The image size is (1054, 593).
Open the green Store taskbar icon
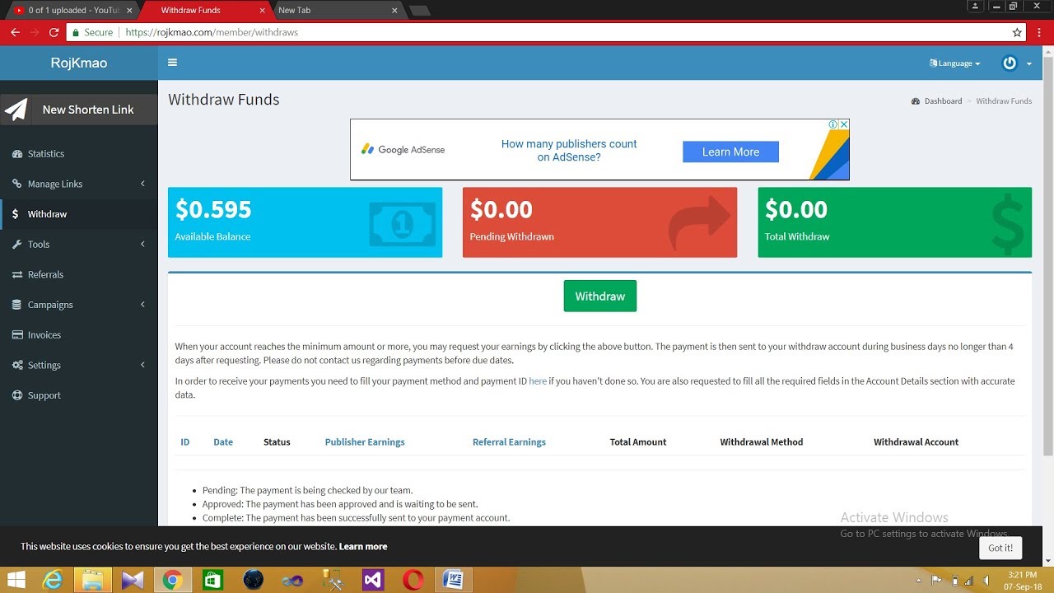pos(212,580)
